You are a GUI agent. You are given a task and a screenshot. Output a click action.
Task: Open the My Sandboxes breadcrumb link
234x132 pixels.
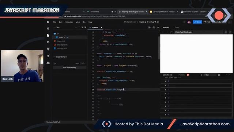[130, 22]
